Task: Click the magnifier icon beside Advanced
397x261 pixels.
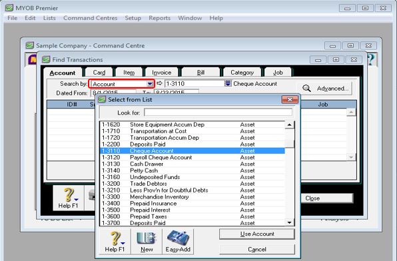Action: tap(306, 88)
